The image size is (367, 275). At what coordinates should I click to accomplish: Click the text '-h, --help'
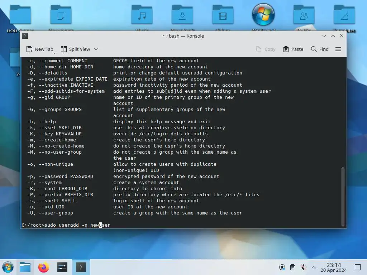click(42, 122)
